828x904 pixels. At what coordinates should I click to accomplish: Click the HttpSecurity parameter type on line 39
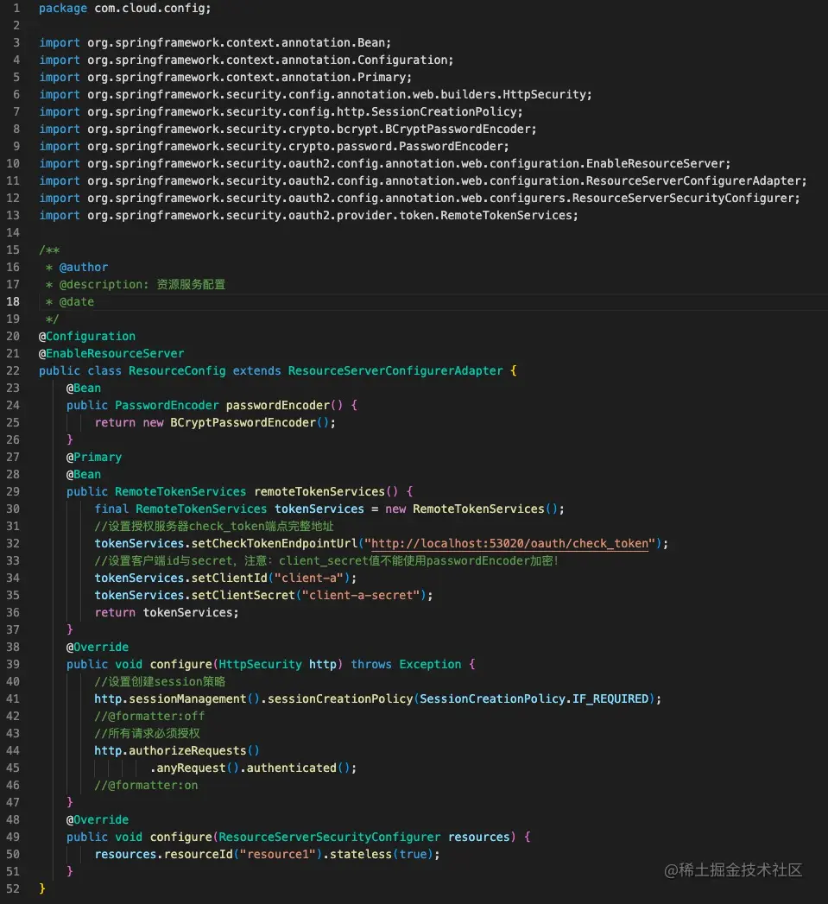click(260, 665)
